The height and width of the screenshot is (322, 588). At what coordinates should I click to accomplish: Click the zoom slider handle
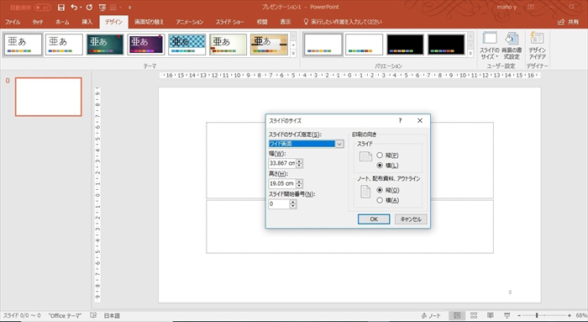tap(537, 315)
